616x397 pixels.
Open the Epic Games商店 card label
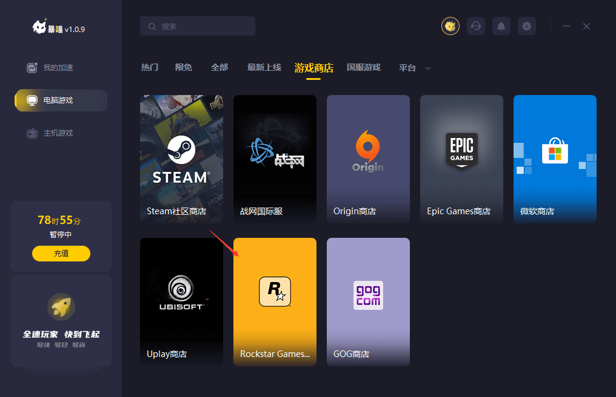(x=458, y=211)
